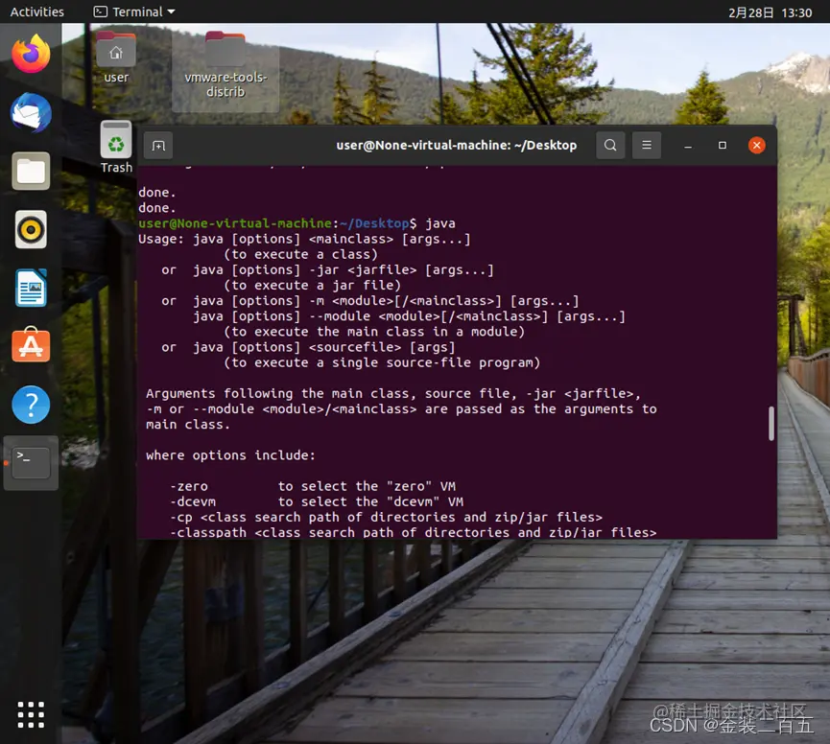This screenshot has width=830, height=744.
Task: Open Firefox from the dock
Action: pos(31,54)
